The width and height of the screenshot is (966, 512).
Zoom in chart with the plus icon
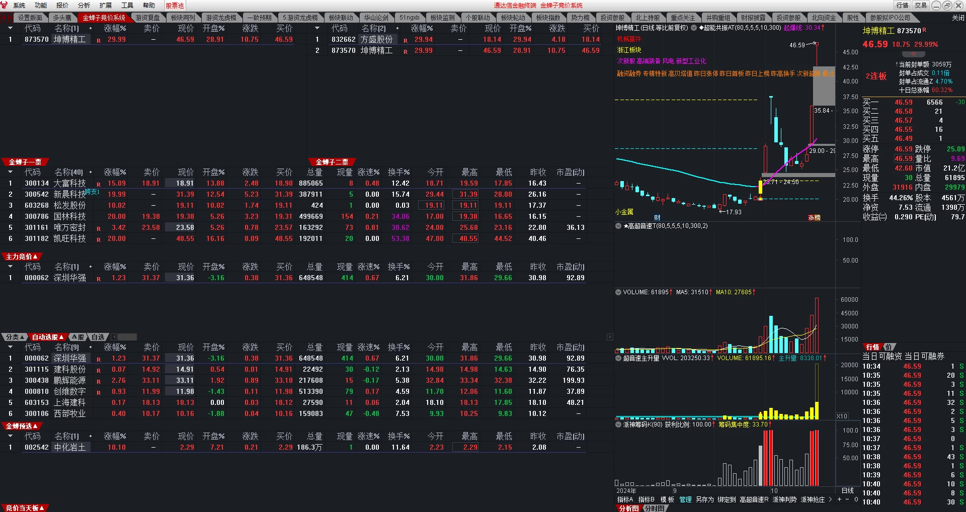pos(839,499)
